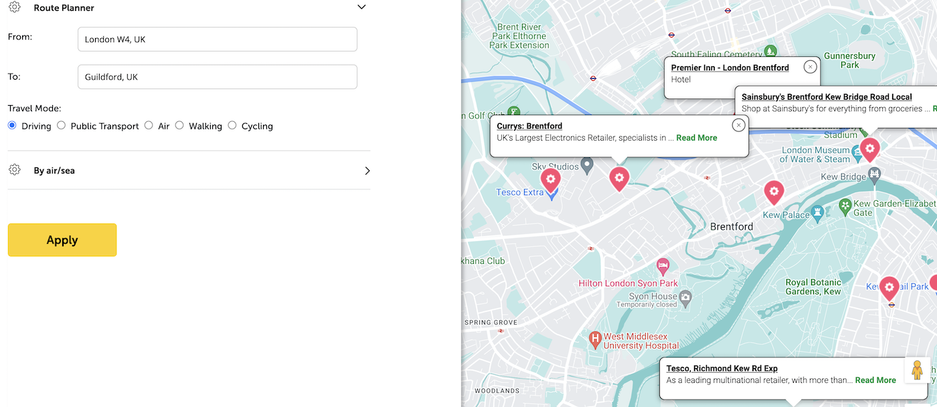The width and height of the screenshot is (937, 407).
Task: Click the yellow Apply button
Action: (62, 240)
